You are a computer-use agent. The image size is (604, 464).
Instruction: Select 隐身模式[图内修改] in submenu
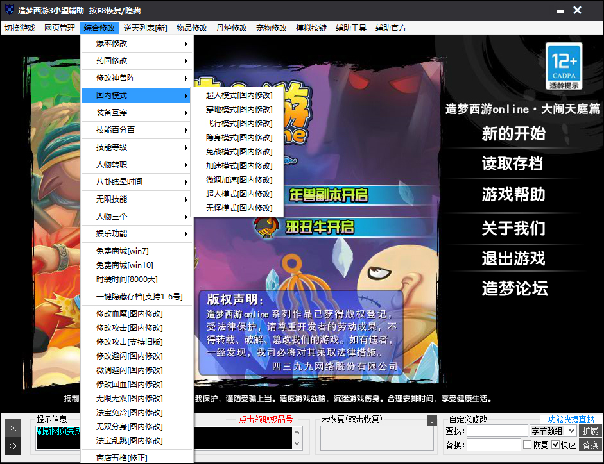(x=237, y=138)
